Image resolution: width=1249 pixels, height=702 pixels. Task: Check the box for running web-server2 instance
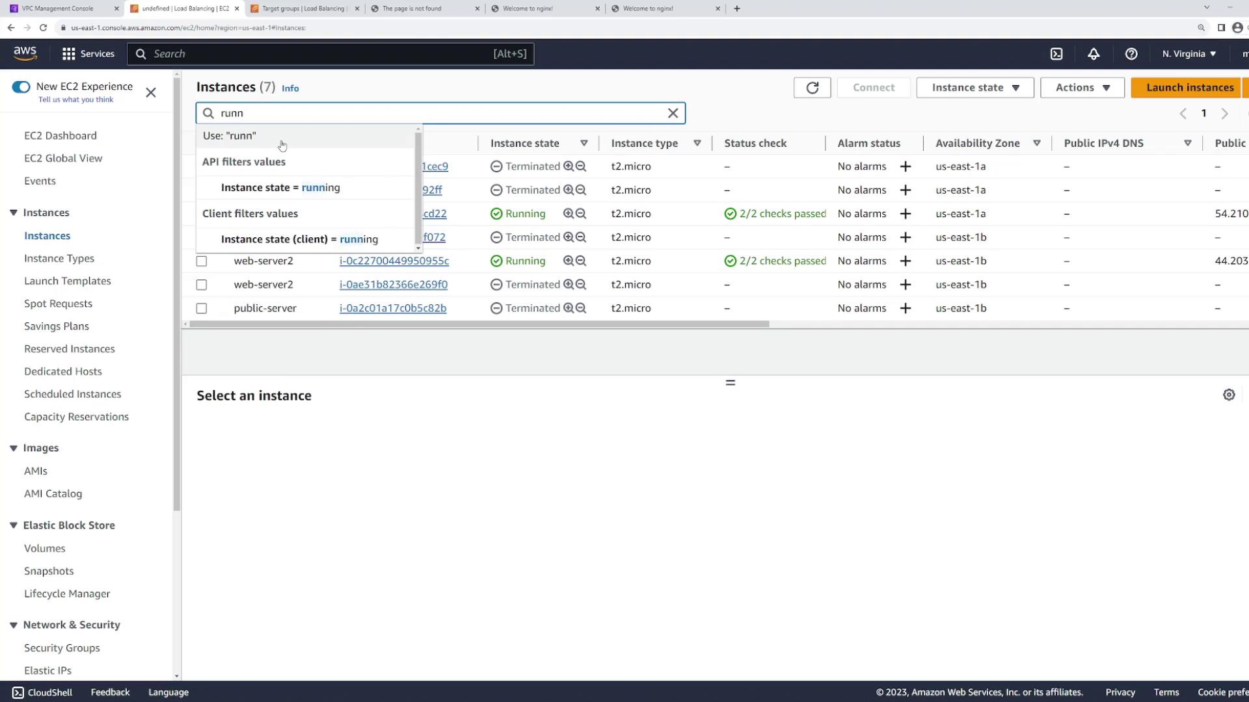click(x=202, y=261)
